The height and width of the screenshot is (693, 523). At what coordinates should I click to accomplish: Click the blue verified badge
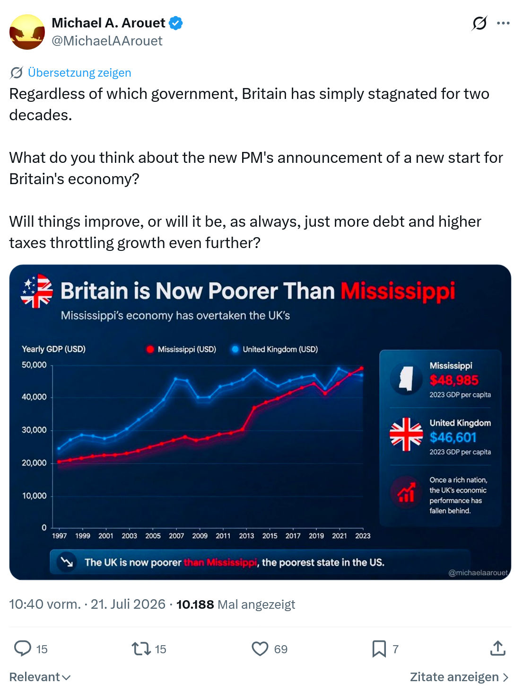[x=176, y=23]
